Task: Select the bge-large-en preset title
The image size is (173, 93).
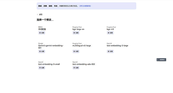Action: tap(78, 29)
